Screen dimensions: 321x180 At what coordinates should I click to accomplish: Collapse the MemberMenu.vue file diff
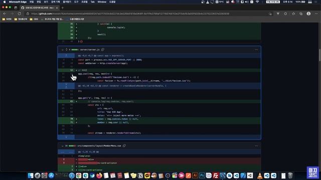pyautogui.click(x=62, y=146)
